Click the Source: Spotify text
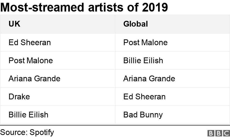 click(x=27, y=132)
